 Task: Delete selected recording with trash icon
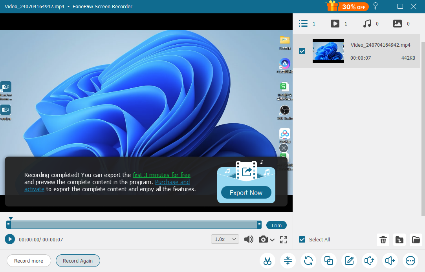pos(383,240)
